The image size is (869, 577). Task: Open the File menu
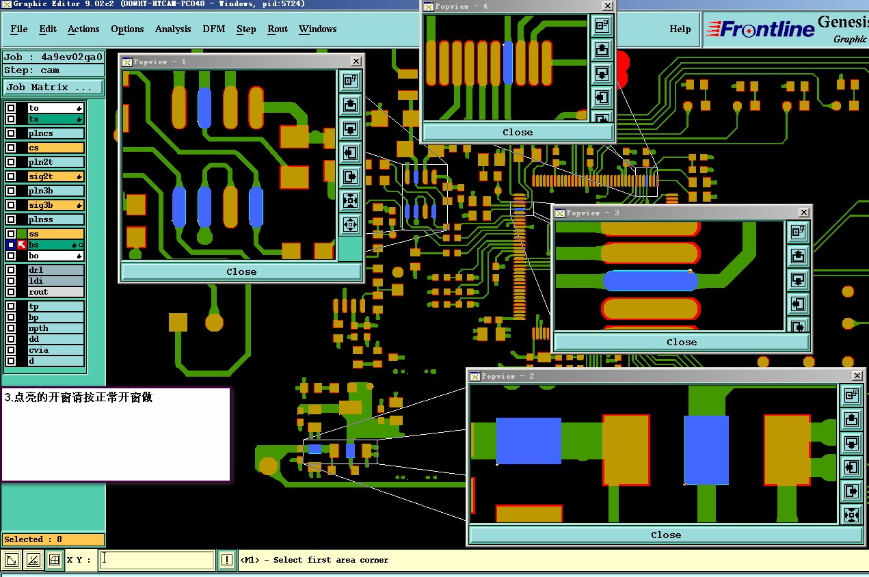pos(19,29)
